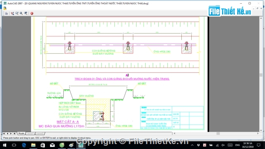Viewport: 265px width, 149px height.
Task: Close preview with red X icon
Action: pos(32,13)
